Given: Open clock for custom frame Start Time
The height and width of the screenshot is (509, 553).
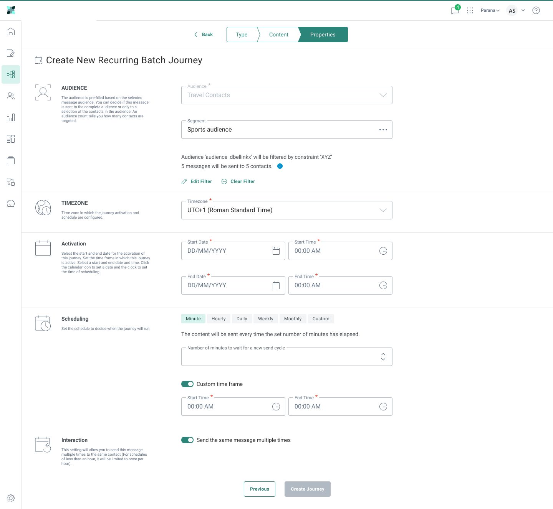Looking at the screenshot, I should (276, 407).
